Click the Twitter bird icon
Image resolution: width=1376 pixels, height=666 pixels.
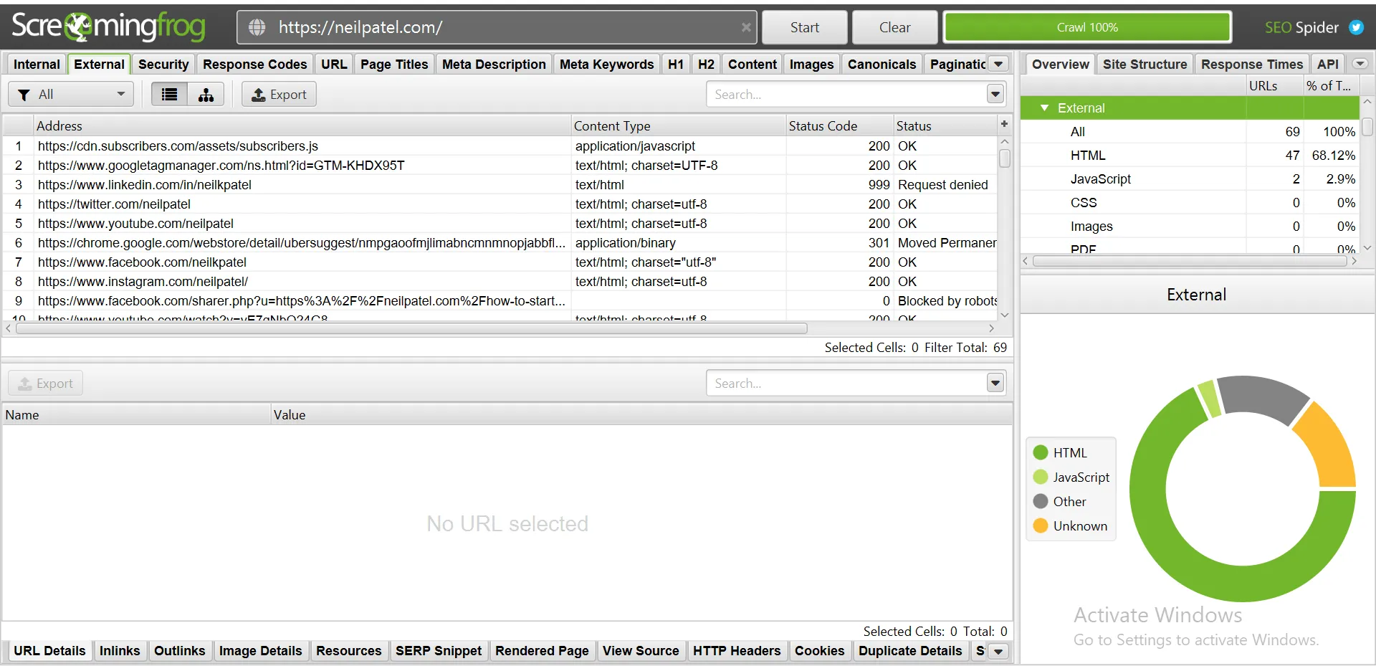point(1356,27)
